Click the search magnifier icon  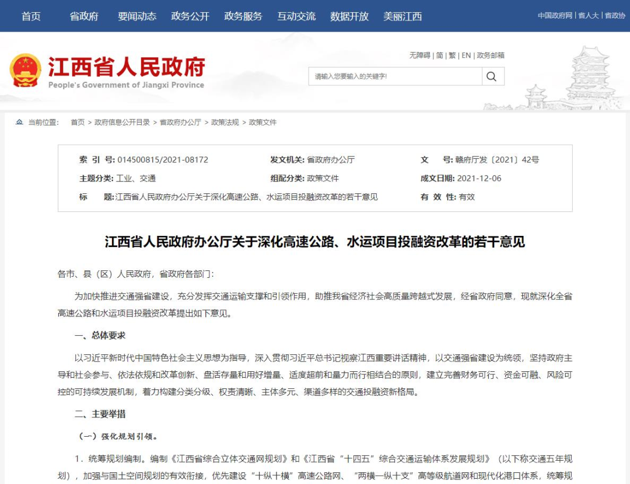(491, 76)
